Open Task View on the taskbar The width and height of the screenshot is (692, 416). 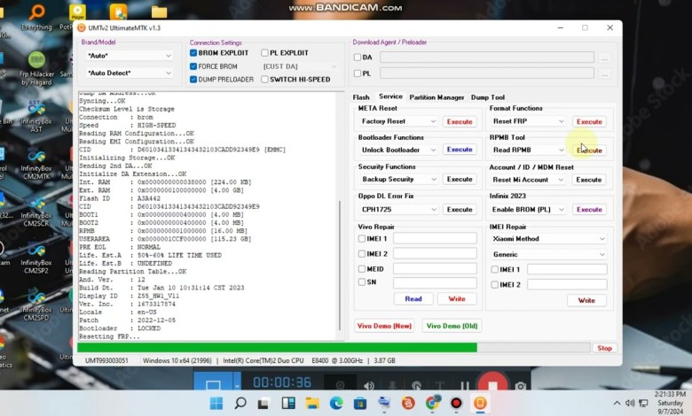(x=263, y=403)
